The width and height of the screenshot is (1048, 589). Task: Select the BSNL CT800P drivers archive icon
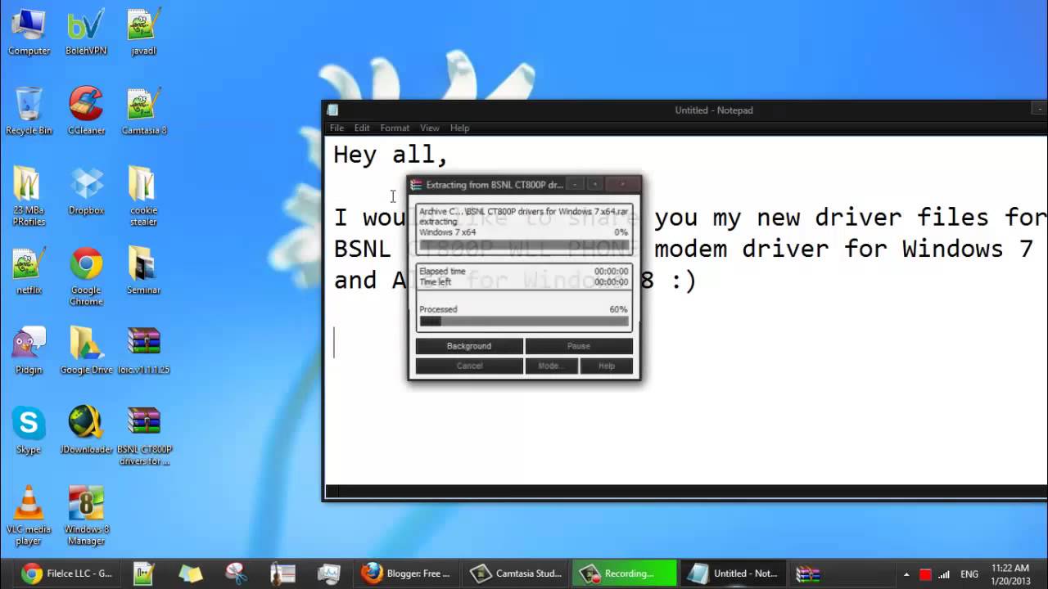tap(144, 436)
